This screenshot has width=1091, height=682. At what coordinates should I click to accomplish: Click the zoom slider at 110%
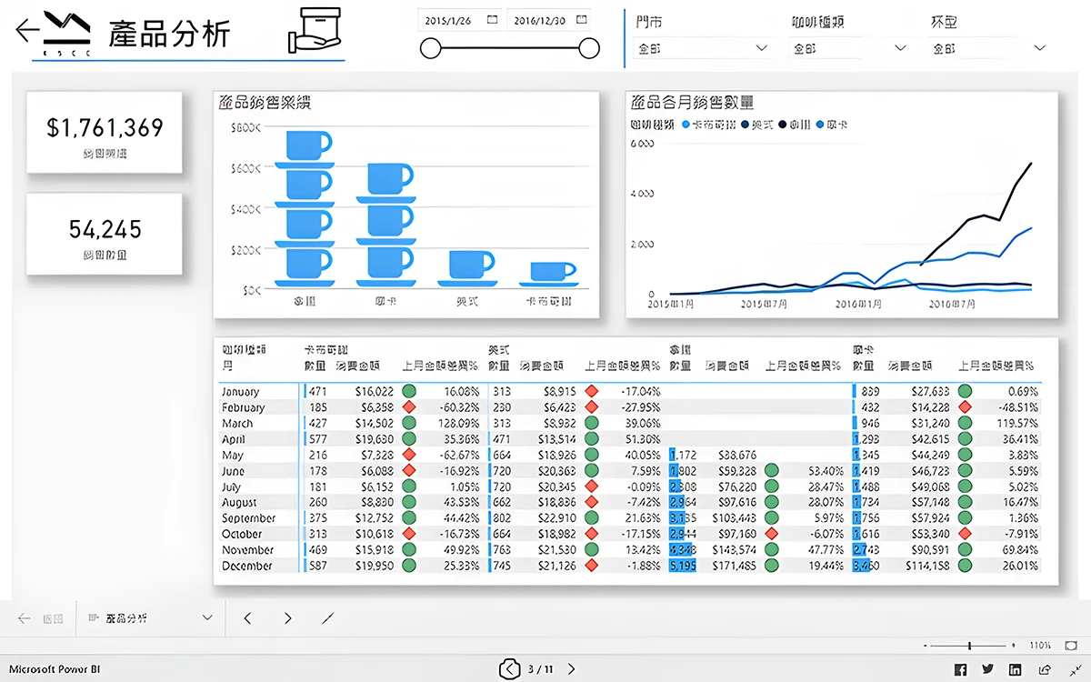click(969, 645)
